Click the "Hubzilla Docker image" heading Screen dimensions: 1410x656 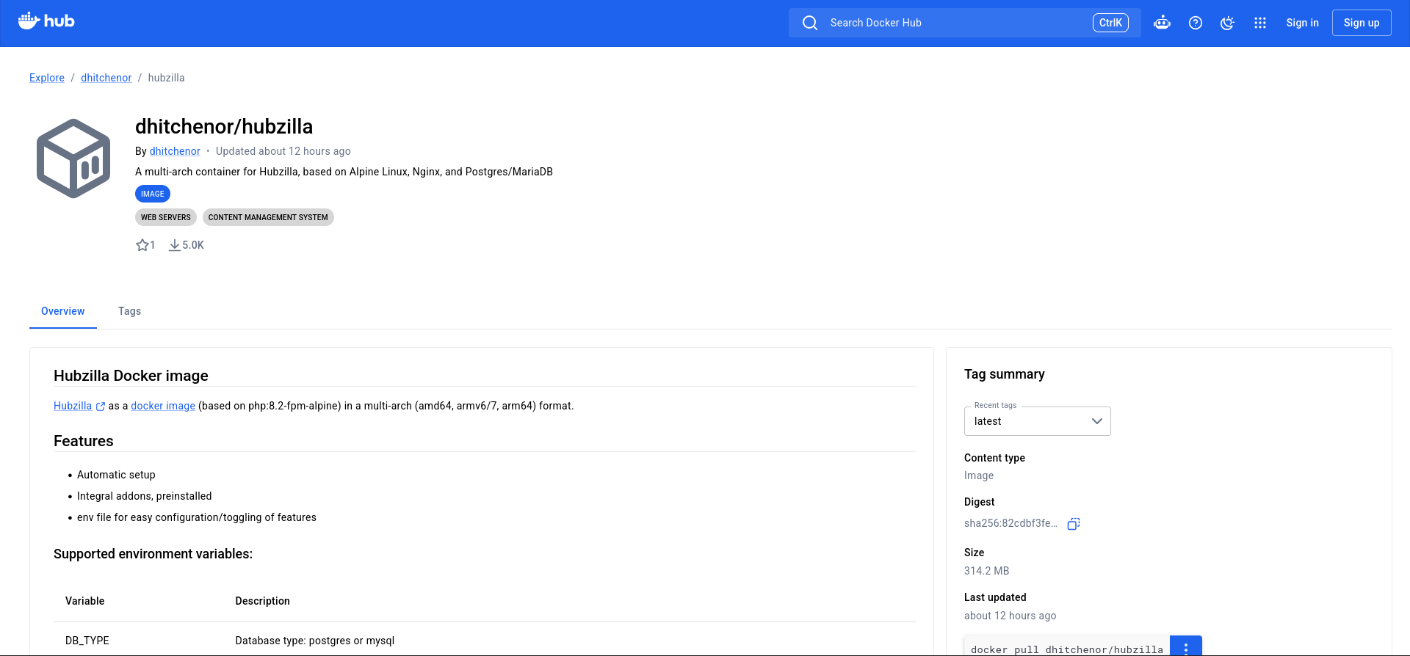131,376
